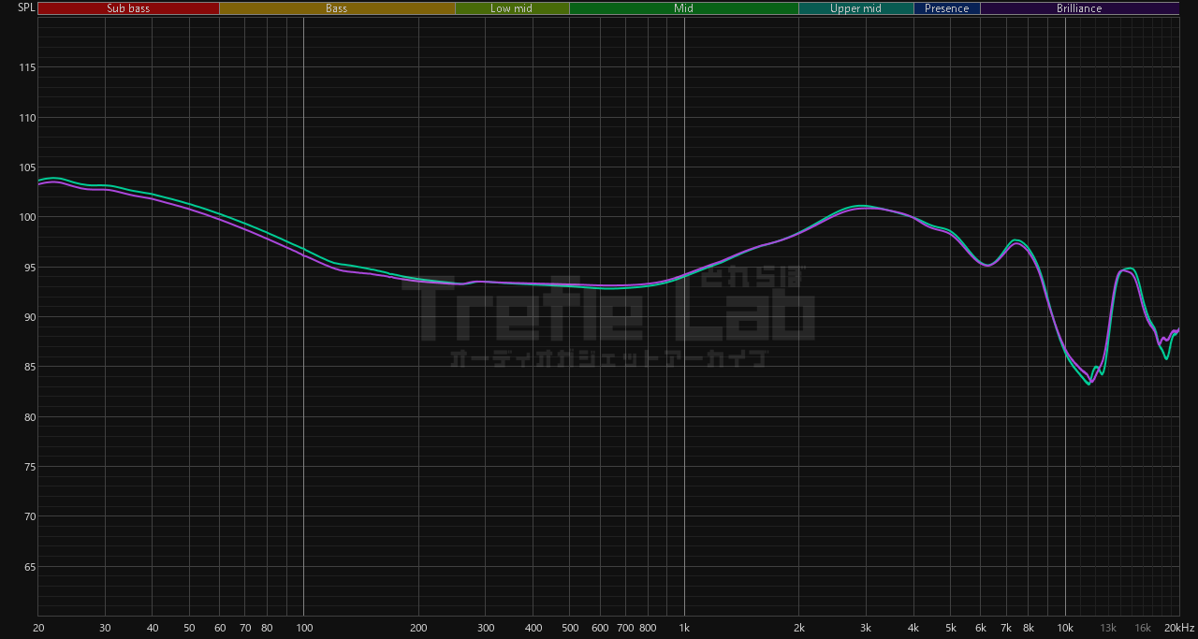The image size is (1198, 639).
Task: Click the 115 value on SPL axis
Action: pyautogui.click(x=25, y=68)
